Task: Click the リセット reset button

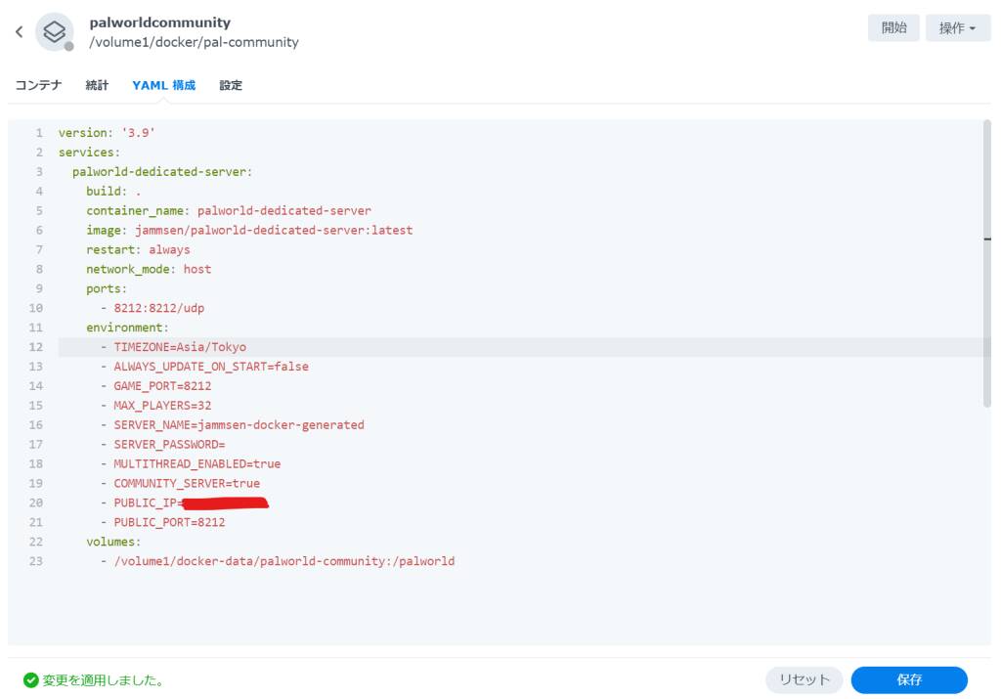Action: (804, 679)
